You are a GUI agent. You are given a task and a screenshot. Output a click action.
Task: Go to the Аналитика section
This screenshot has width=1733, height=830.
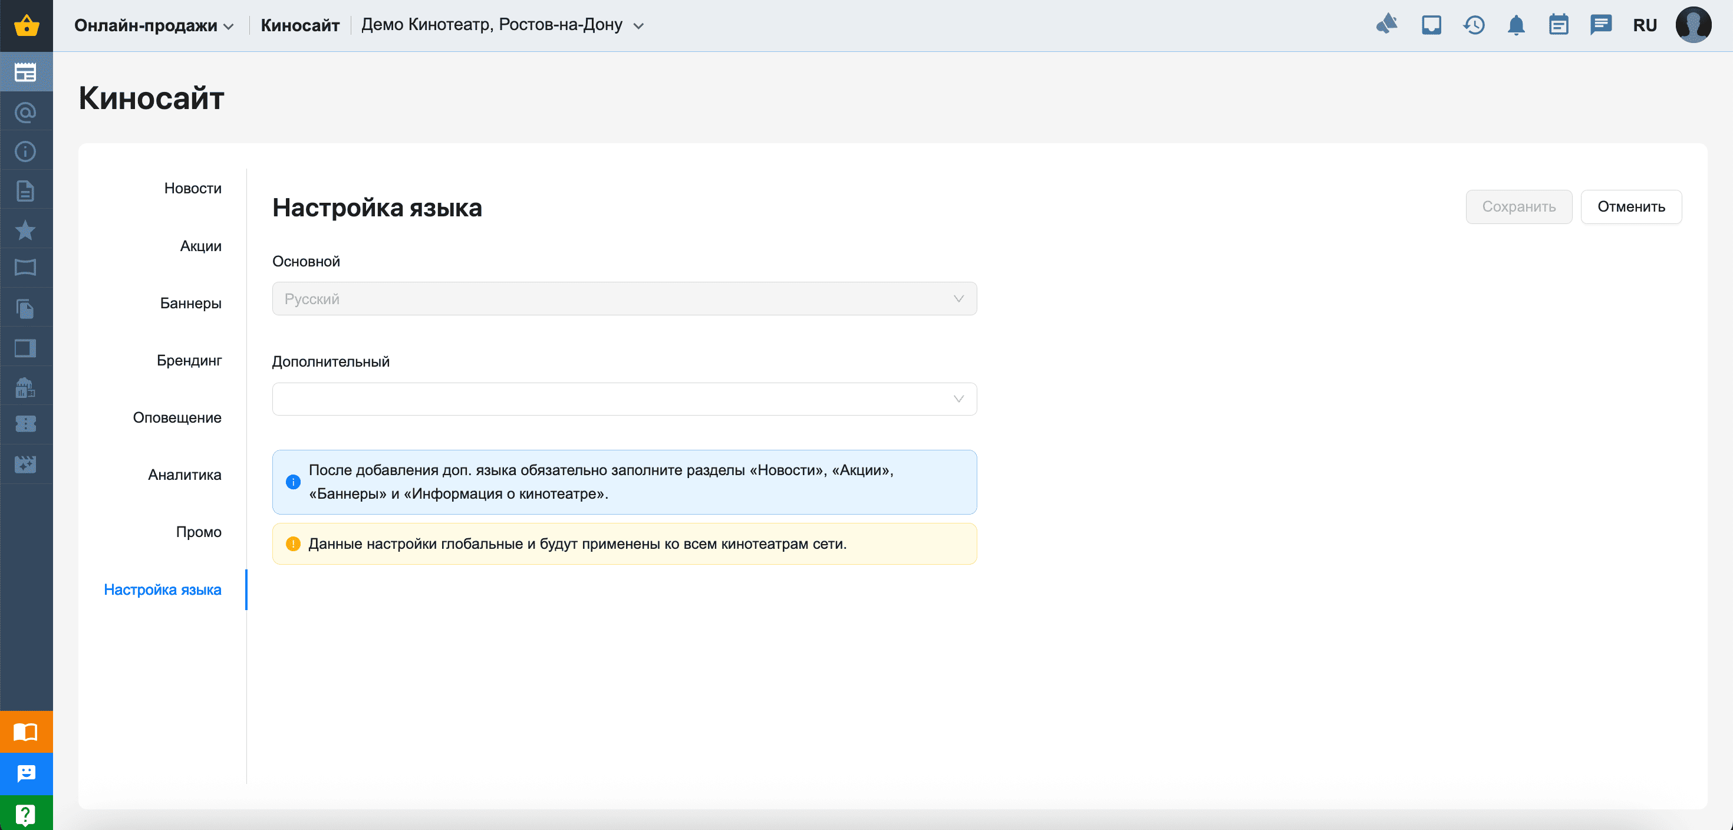[184, 475]
